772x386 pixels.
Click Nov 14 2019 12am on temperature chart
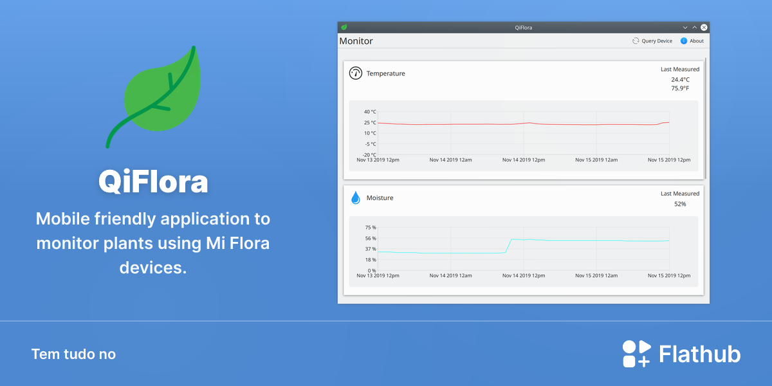click(x=451, y=160)
